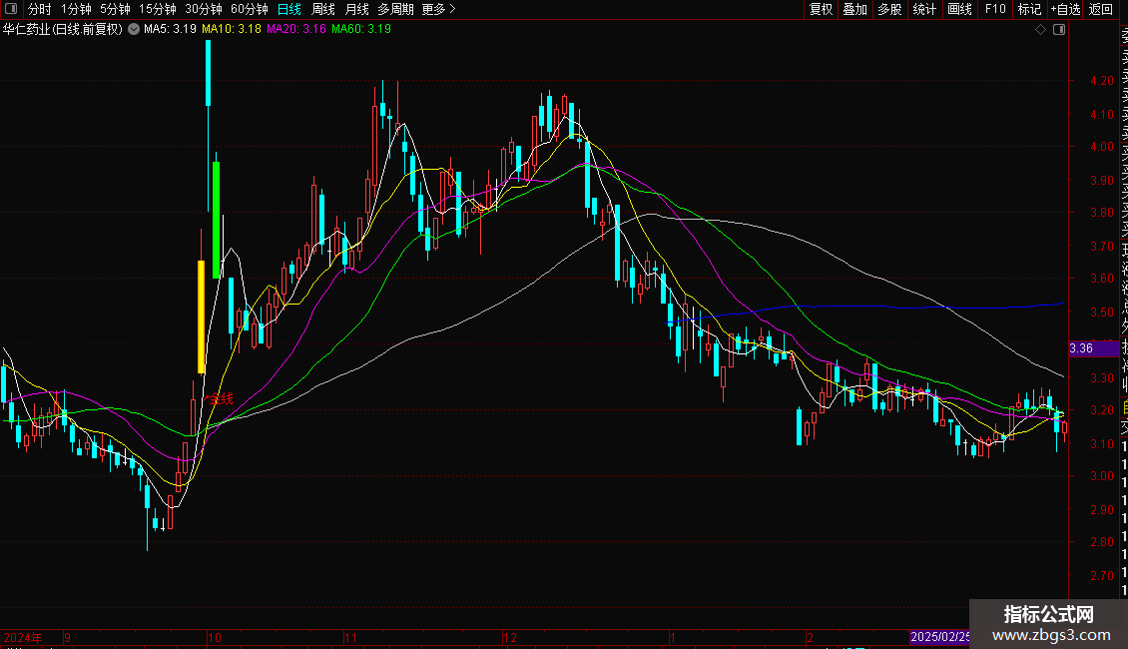Click the MA5: 3.19 indicator label

coord(170,30)
